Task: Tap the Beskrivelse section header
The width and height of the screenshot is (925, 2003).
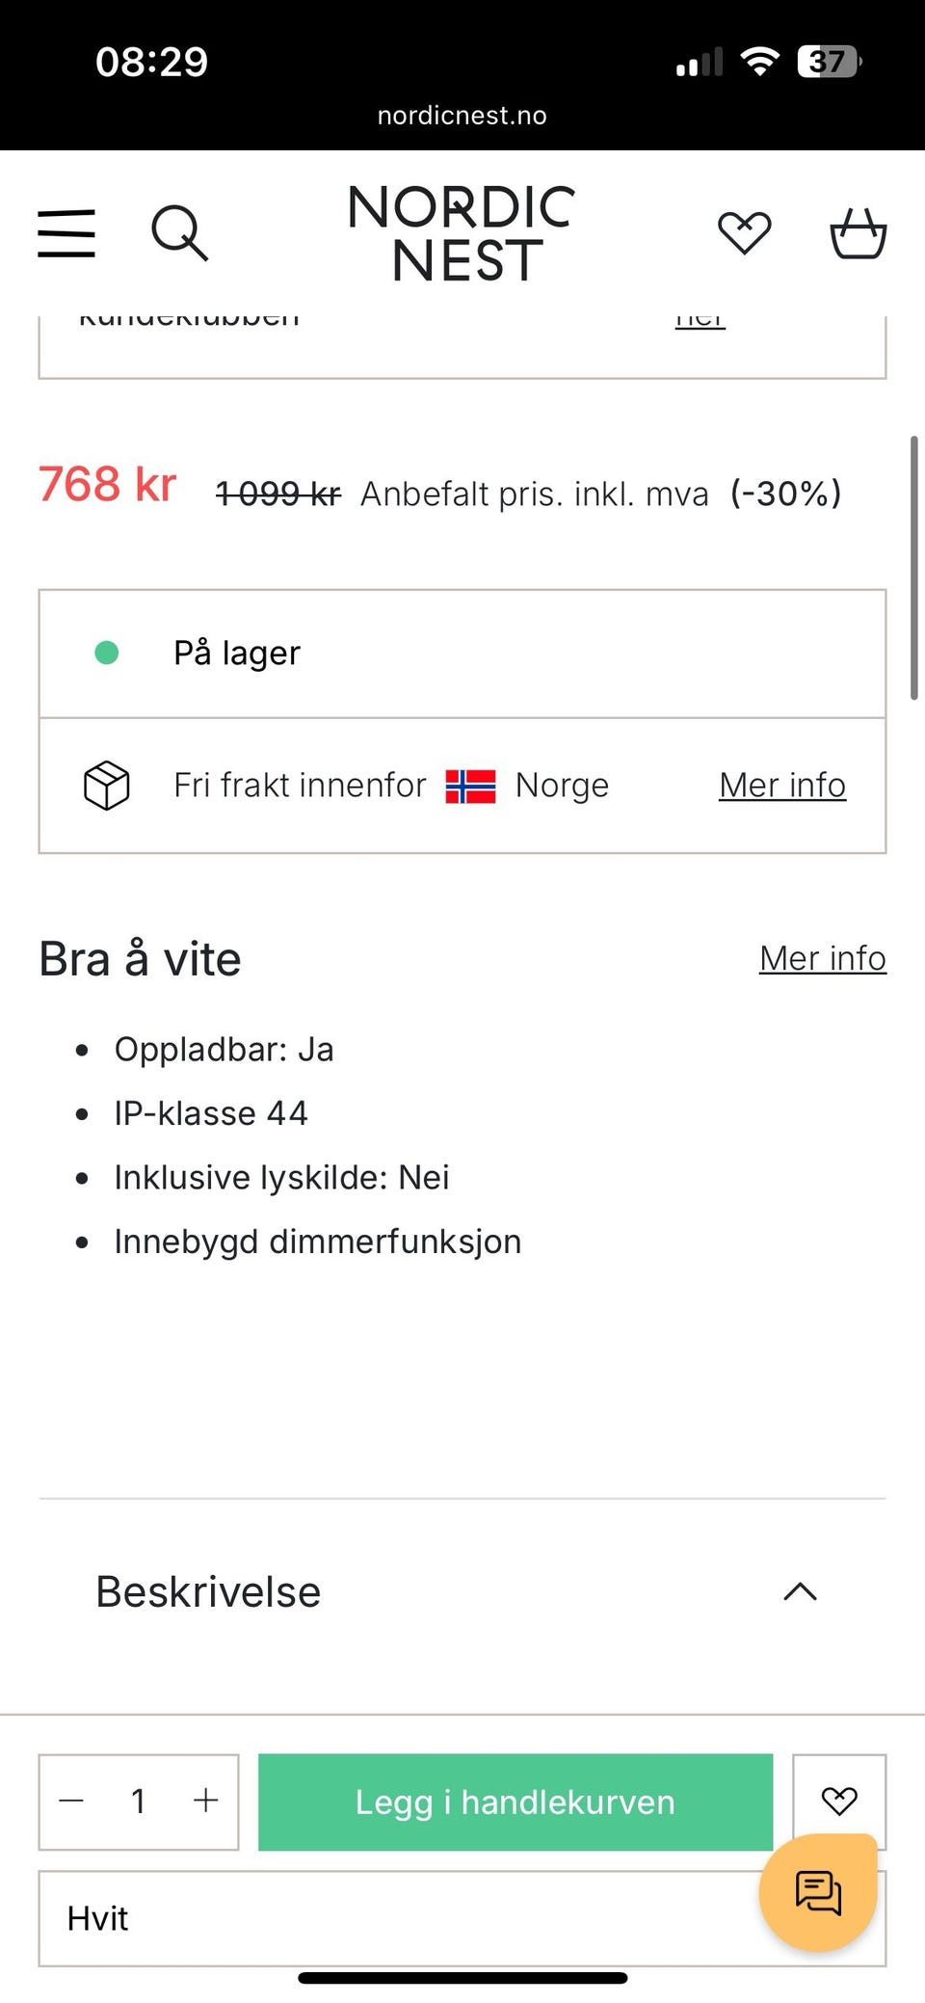Action: (208, 1591)
